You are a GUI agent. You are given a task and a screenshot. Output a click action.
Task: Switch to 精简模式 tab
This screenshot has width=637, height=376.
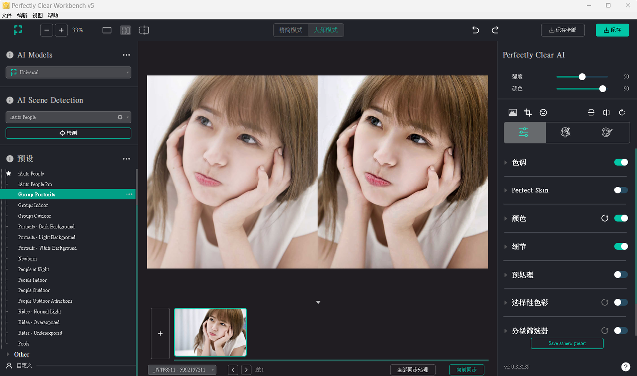(291, 30)
